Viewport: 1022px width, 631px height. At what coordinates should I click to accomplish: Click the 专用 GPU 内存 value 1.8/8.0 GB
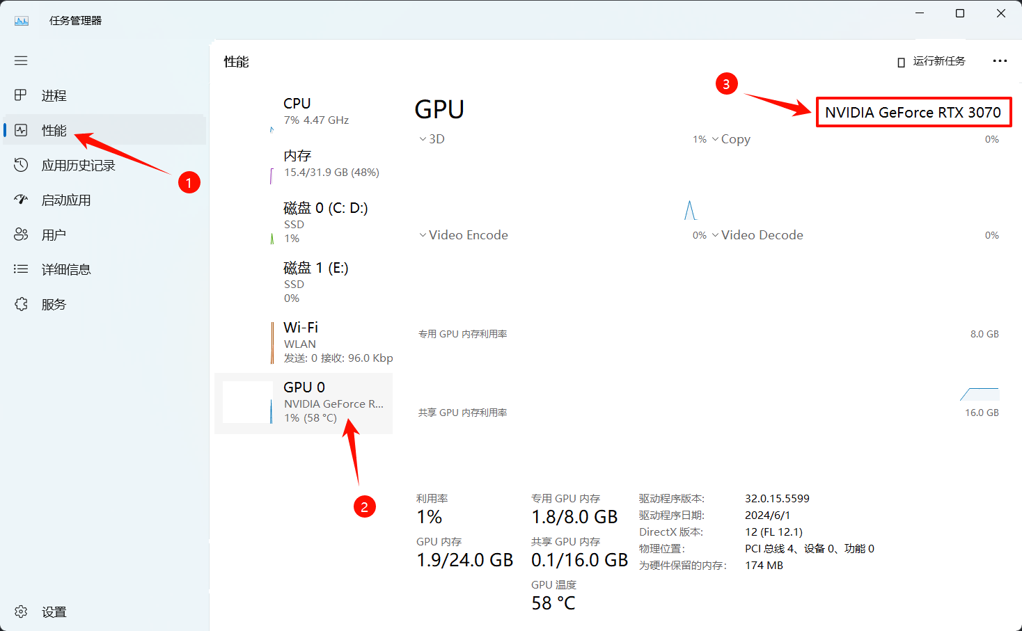574,517
